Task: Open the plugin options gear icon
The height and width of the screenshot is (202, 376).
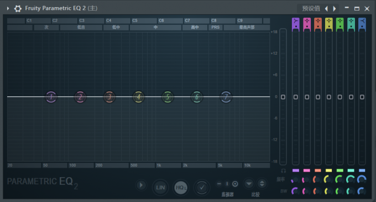Action: coord(18,8)
